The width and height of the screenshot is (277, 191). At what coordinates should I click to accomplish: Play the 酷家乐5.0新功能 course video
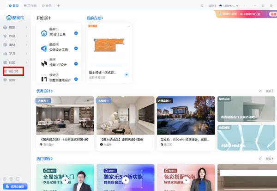[x=126, y=180]
